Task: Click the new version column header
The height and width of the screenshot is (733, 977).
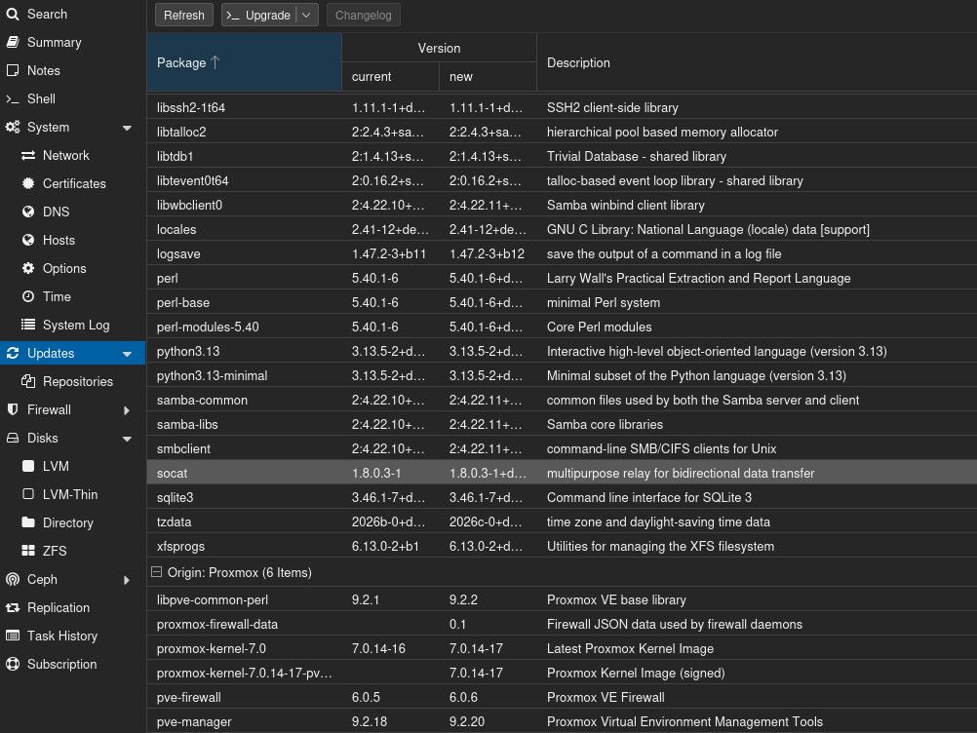Action: [x=488, y=77]
